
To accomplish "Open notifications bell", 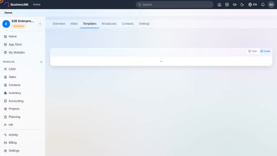I will coord(263,5).
